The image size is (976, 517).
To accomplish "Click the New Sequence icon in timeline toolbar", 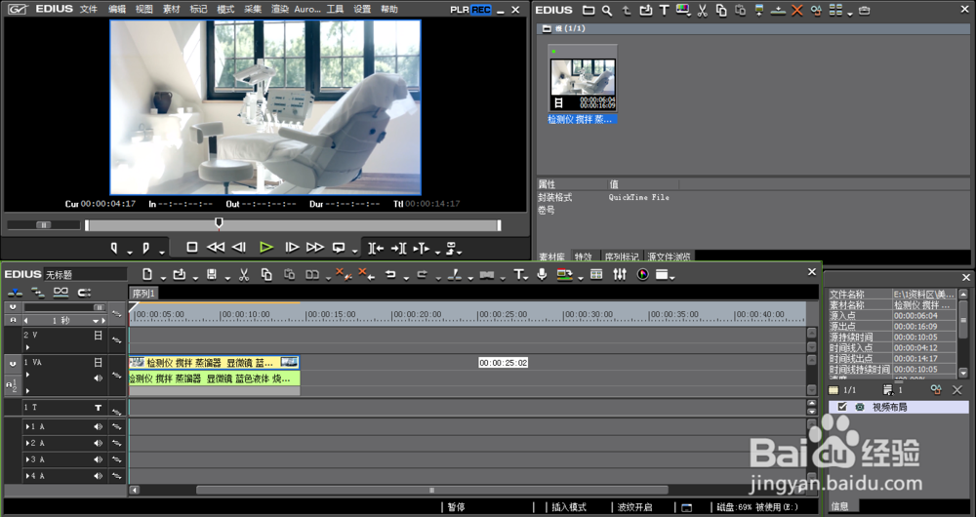I will tap(147, 274).
